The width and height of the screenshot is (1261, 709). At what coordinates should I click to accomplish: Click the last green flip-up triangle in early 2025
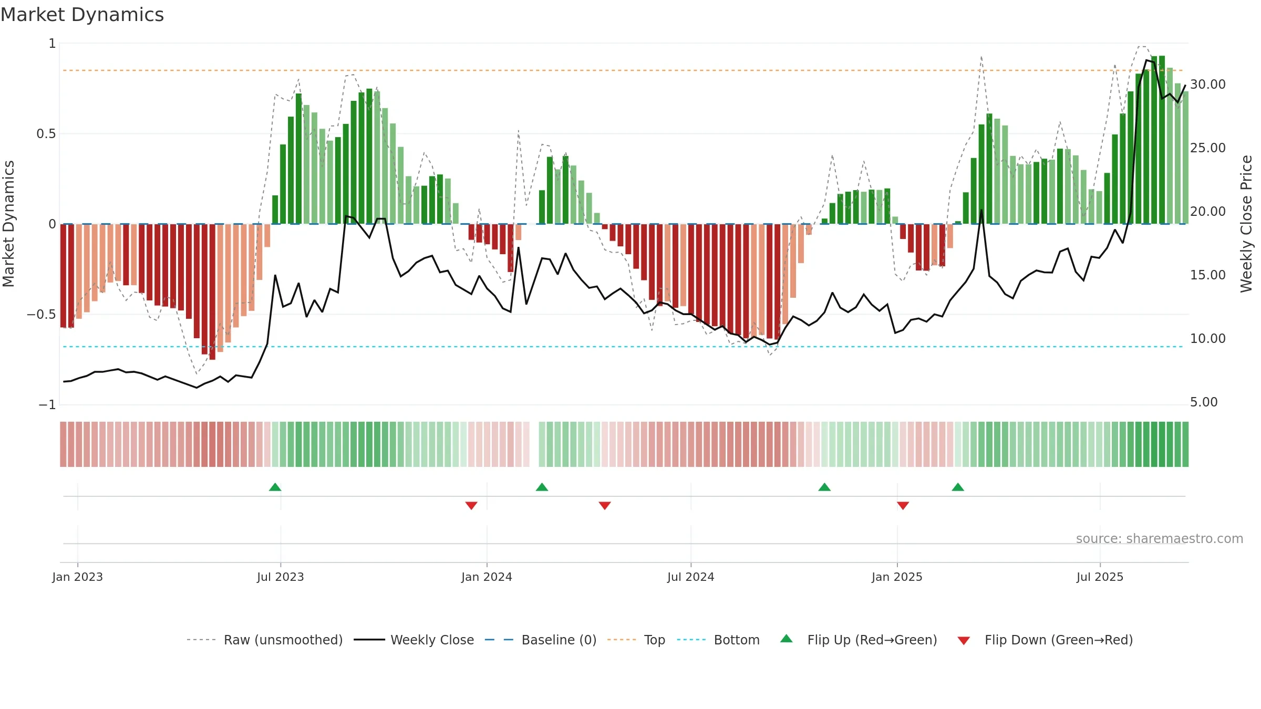[x=958, y=487]
